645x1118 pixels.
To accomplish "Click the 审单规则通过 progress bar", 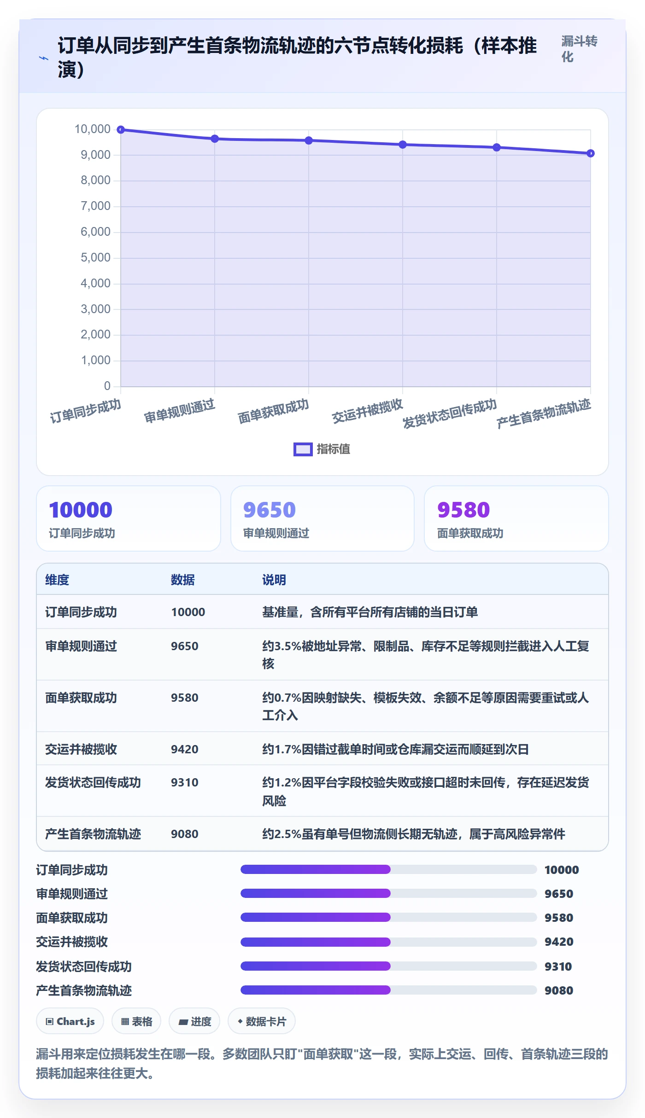I will pos(388,893).
